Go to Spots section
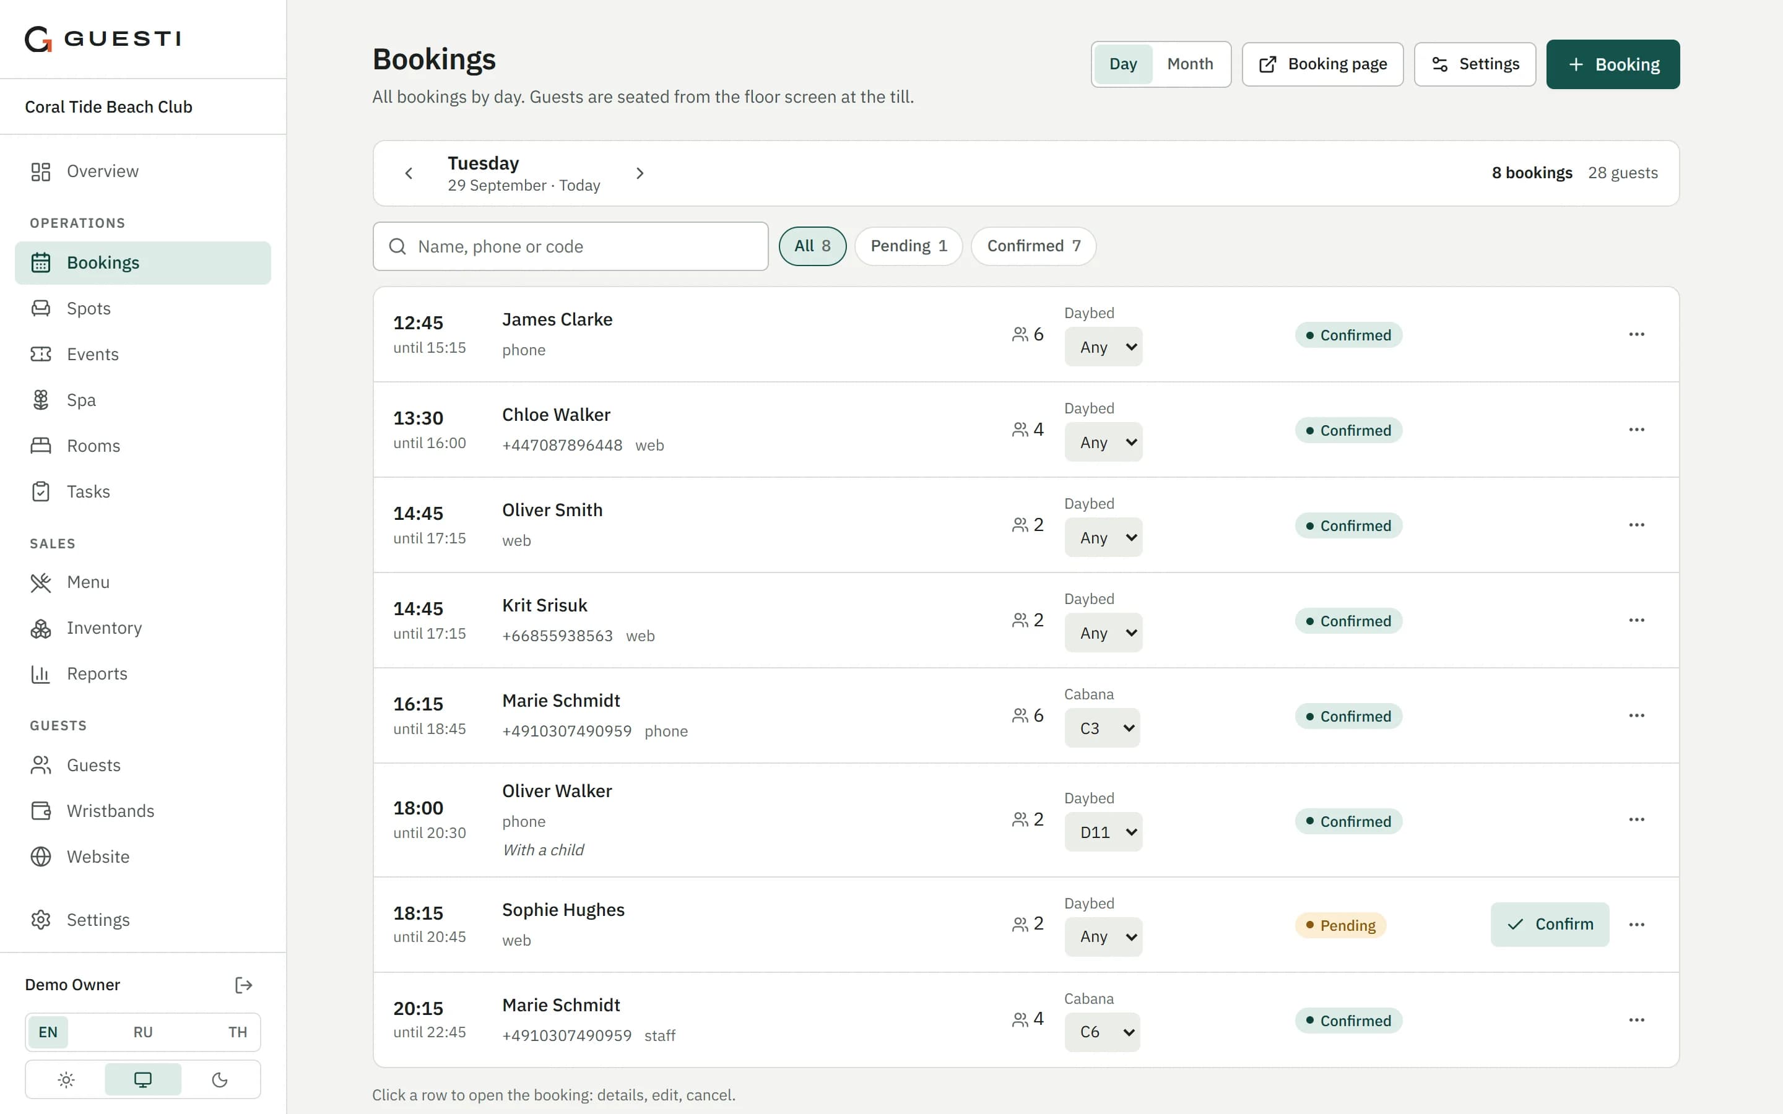1783x1114 pixels. tap(143, 309)
